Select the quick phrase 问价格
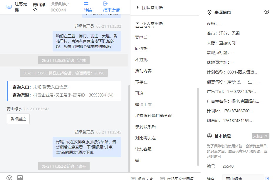Viewport: 275px width, 180px height. (141, 49)
